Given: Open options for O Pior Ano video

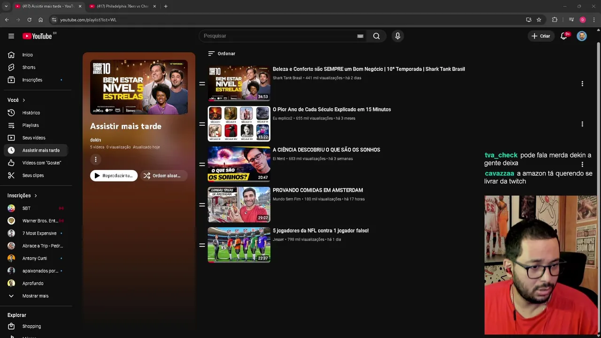Looking at the screenshot, I should [x=582, y=124].
